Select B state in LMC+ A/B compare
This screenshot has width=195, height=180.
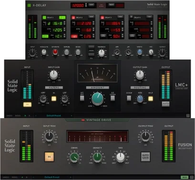point(29,116)
